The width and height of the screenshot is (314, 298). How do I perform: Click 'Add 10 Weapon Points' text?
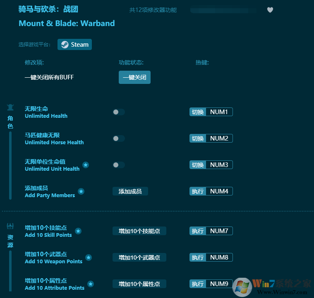(53, 261)
